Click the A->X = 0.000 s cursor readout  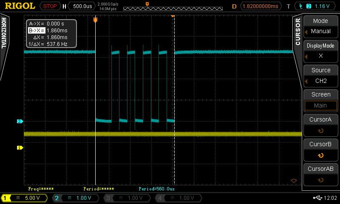47,24
